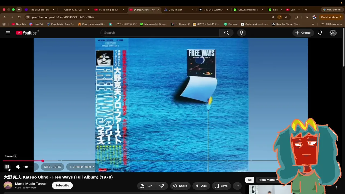The image size is (345, 194).
Task: Open the Extensions puzzle icon
Action: [296, 17]
